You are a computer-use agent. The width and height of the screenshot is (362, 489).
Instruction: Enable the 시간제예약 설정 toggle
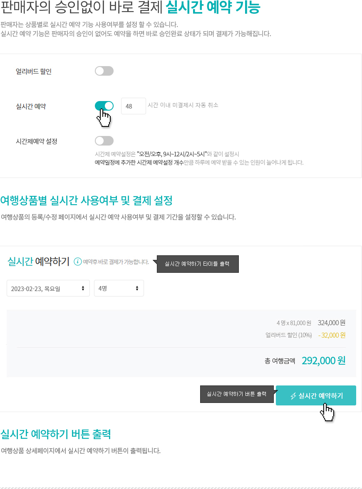click(x=104, y=141)
